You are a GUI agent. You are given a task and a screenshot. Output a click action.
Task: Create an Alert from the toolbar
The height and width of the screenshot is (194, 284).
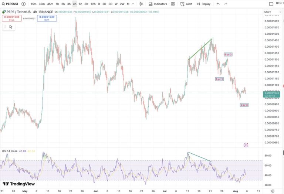(186, 4)
